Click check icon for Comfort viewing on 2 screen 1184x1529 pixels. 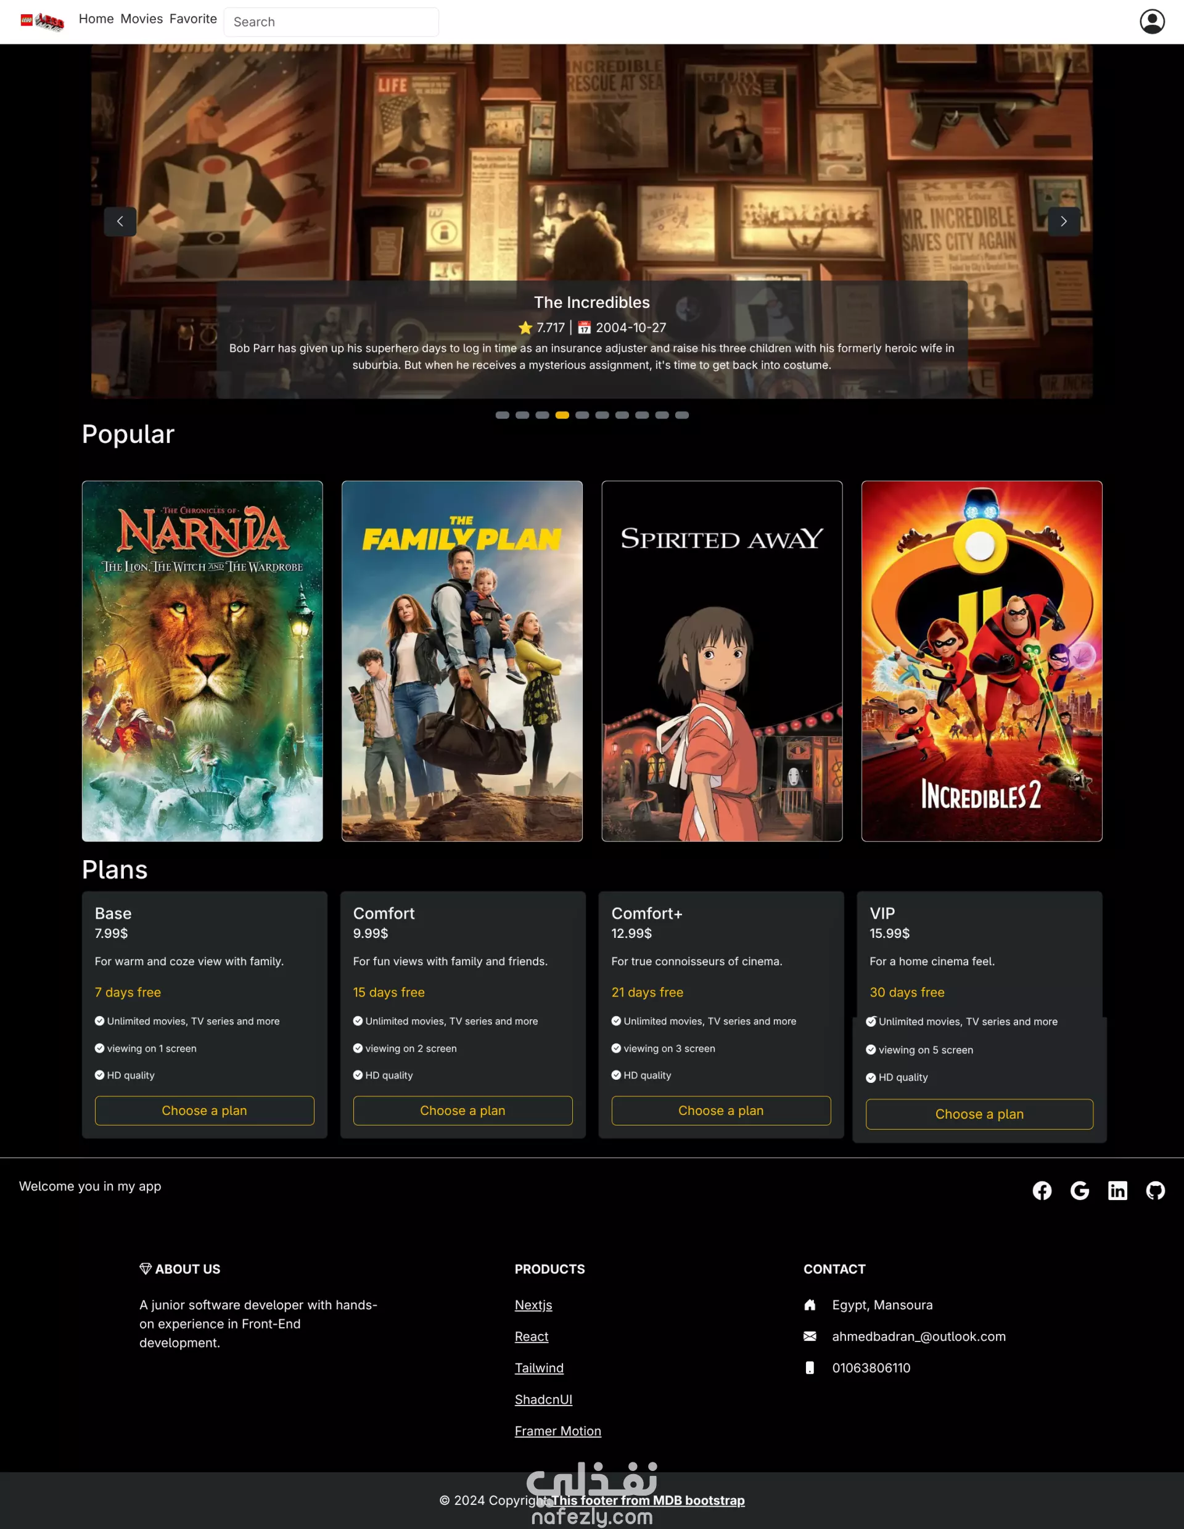pyautogui.click(x=358, y=1048)
